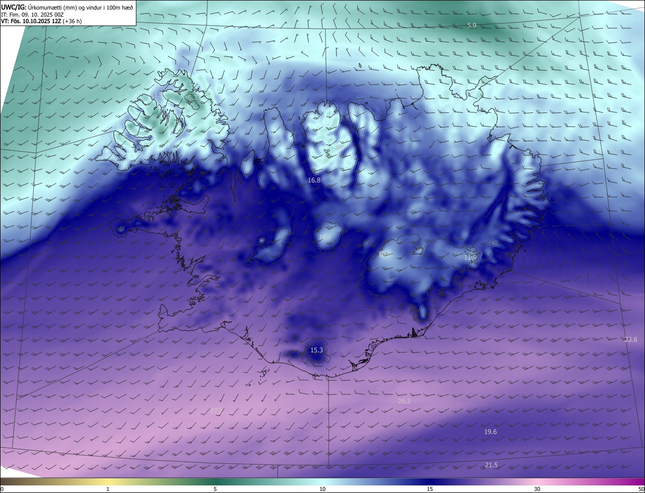Click the 16.8 value label
645x493 pixels.
point(314,180)
